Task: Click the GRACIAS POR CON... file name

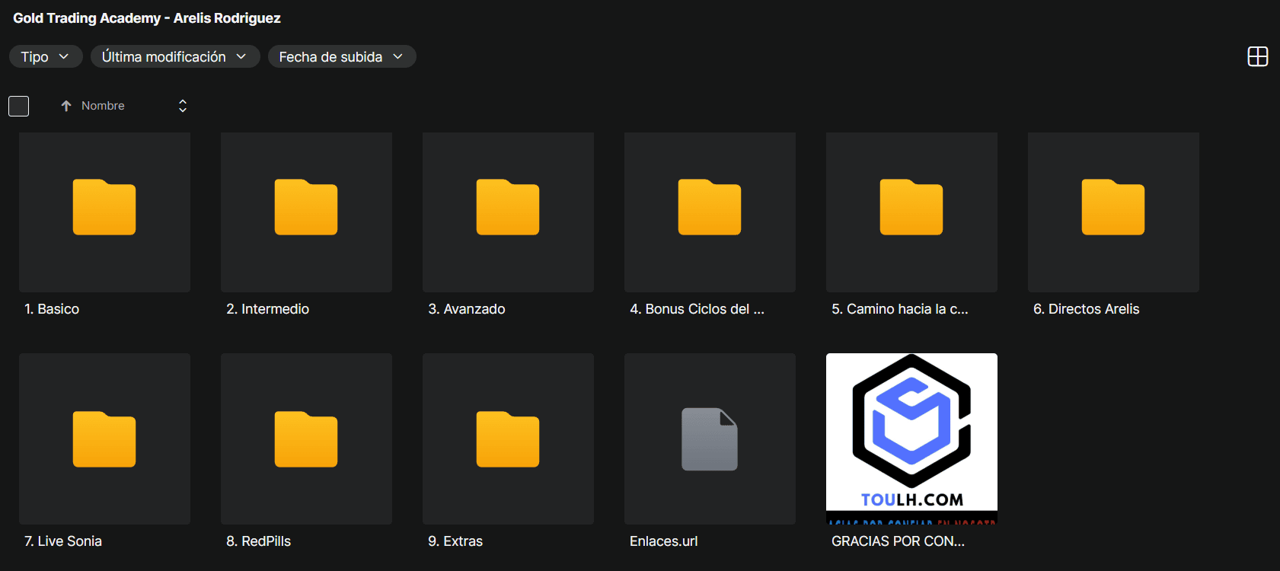Action: (898, 541)
